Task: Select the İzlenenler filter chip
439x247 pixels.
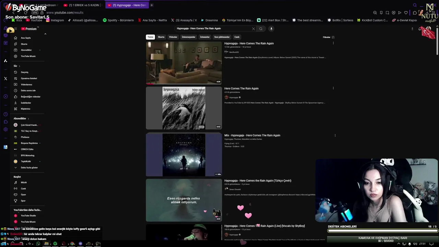Action: (x=205, y=37)
